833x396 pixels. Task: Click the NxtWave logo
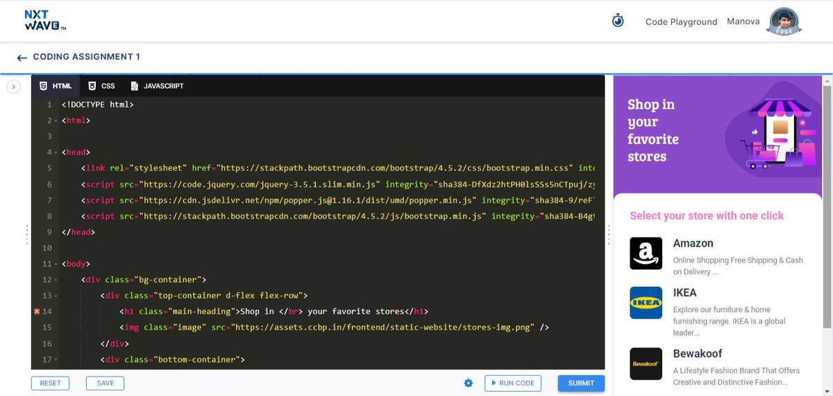pyautogui.click(x=45, y=21)
